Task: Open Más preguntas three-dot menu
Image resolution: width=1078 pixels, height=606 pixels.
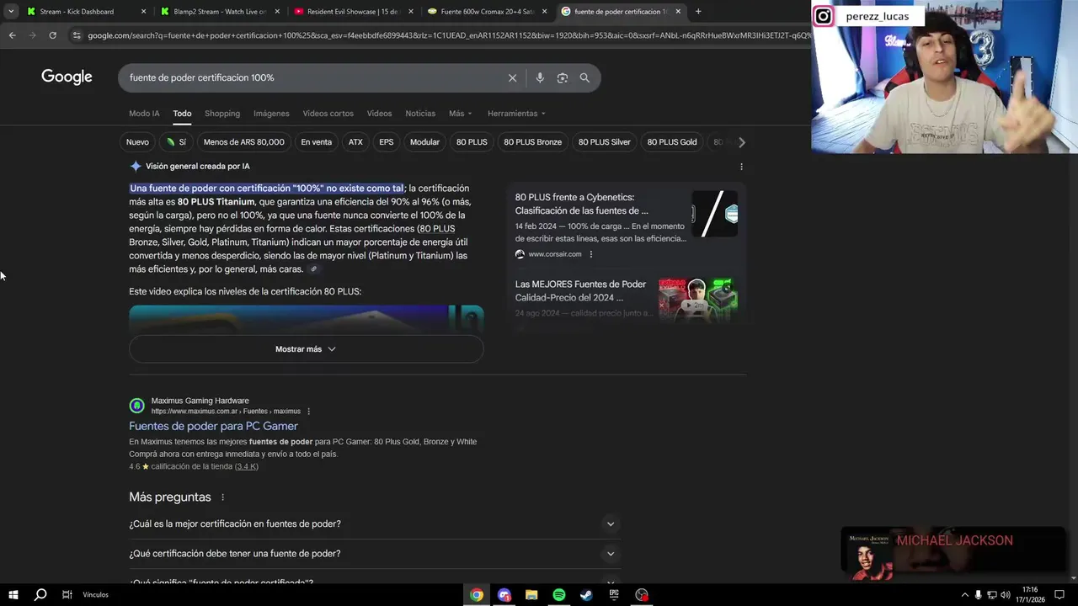Action: 222,497
